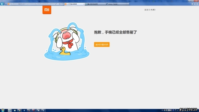The image size is (199, 112).
Task: Open Favorites star icon
Action: (x=195, y=4)
